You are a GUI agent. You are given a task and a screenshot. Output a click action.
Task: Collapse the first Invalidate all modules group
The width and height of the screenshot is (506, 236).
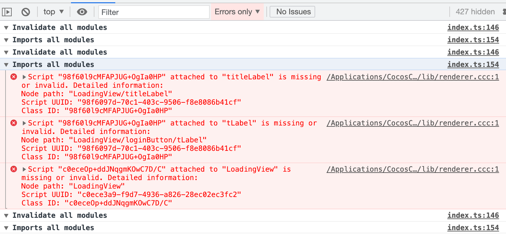pos(6,28)
